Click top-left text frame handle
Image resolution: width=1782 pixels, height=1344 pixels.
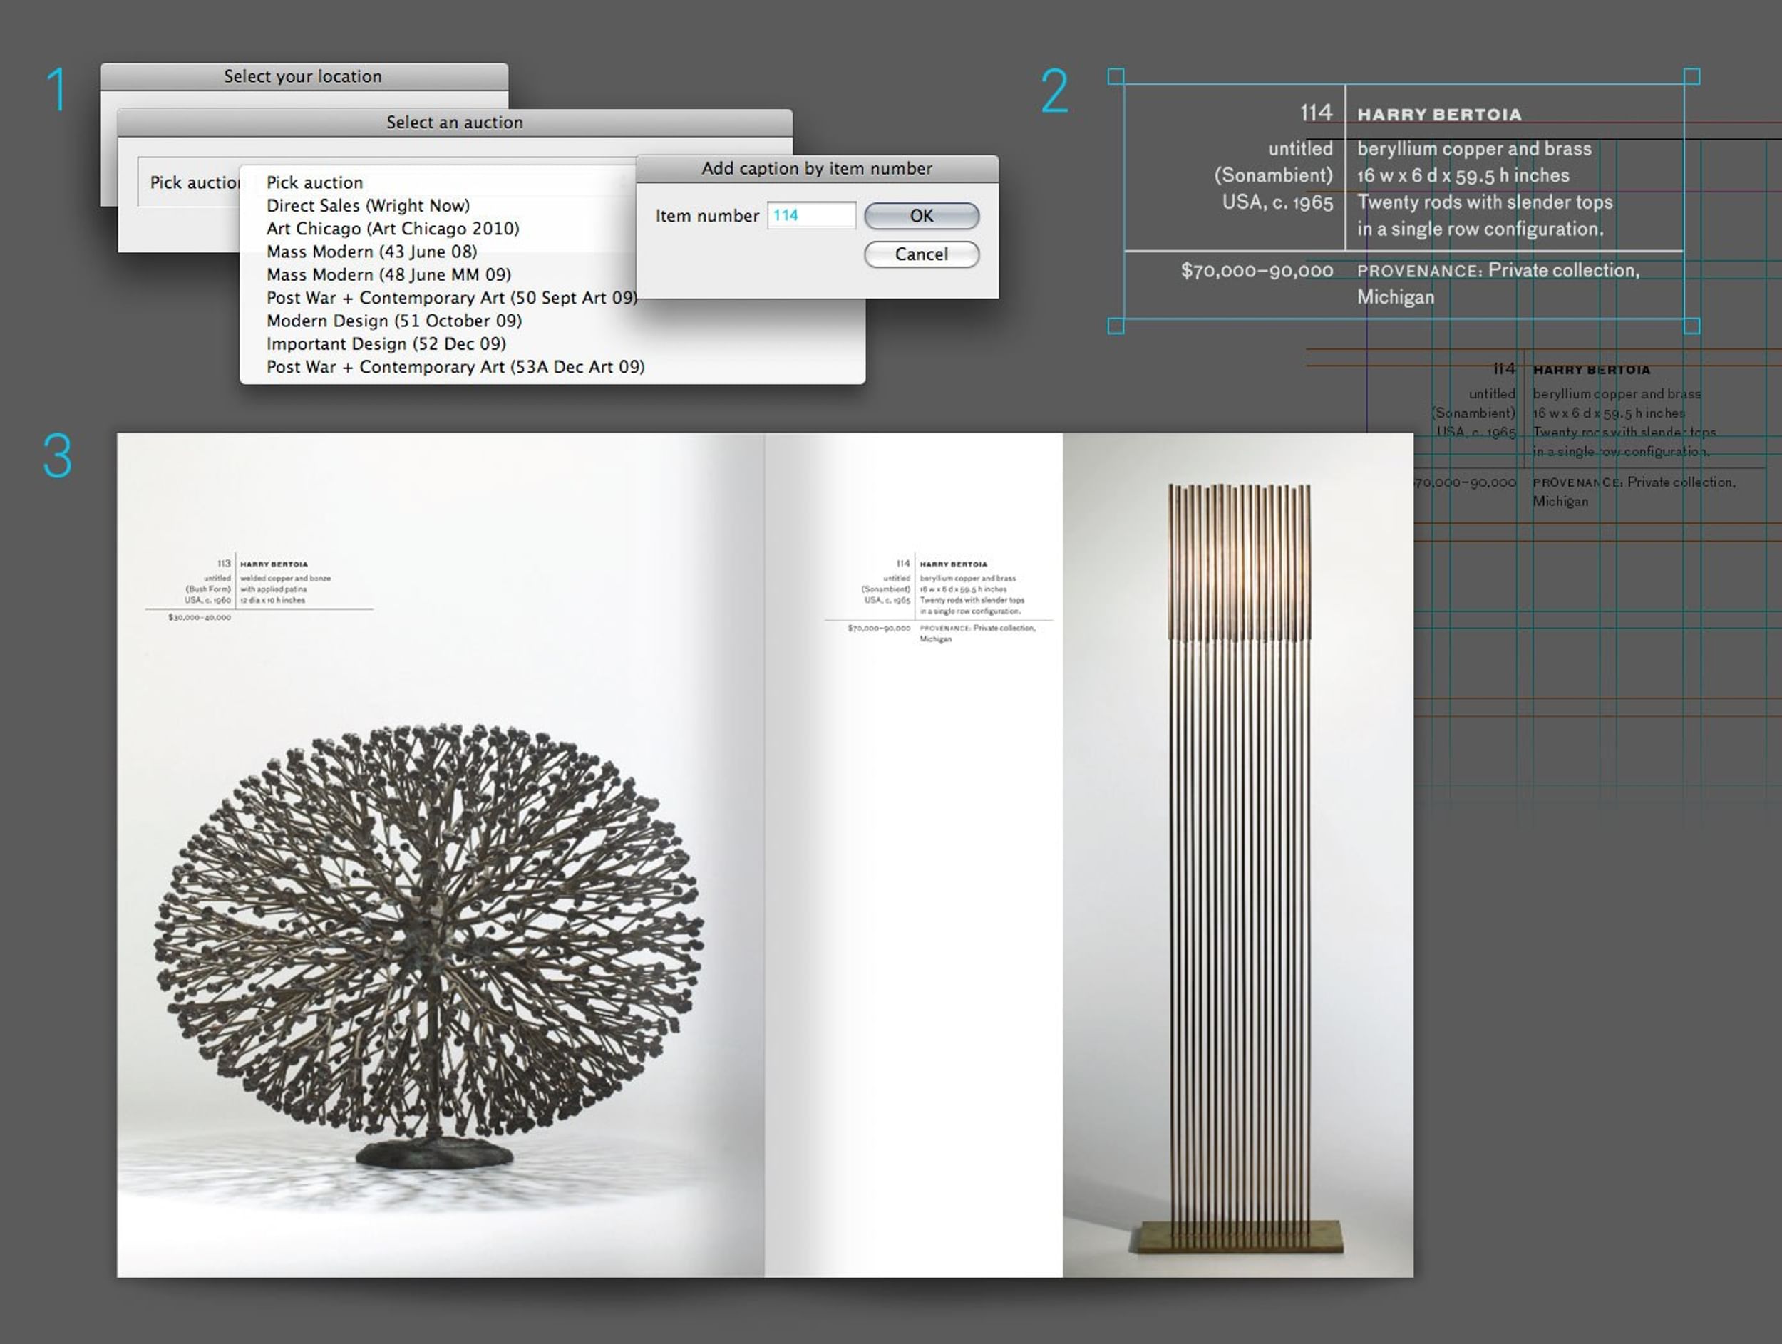[1116, 76]
